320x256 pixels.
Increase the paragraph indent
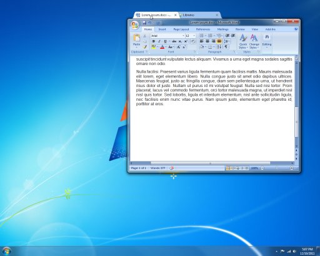coord(233,36)
